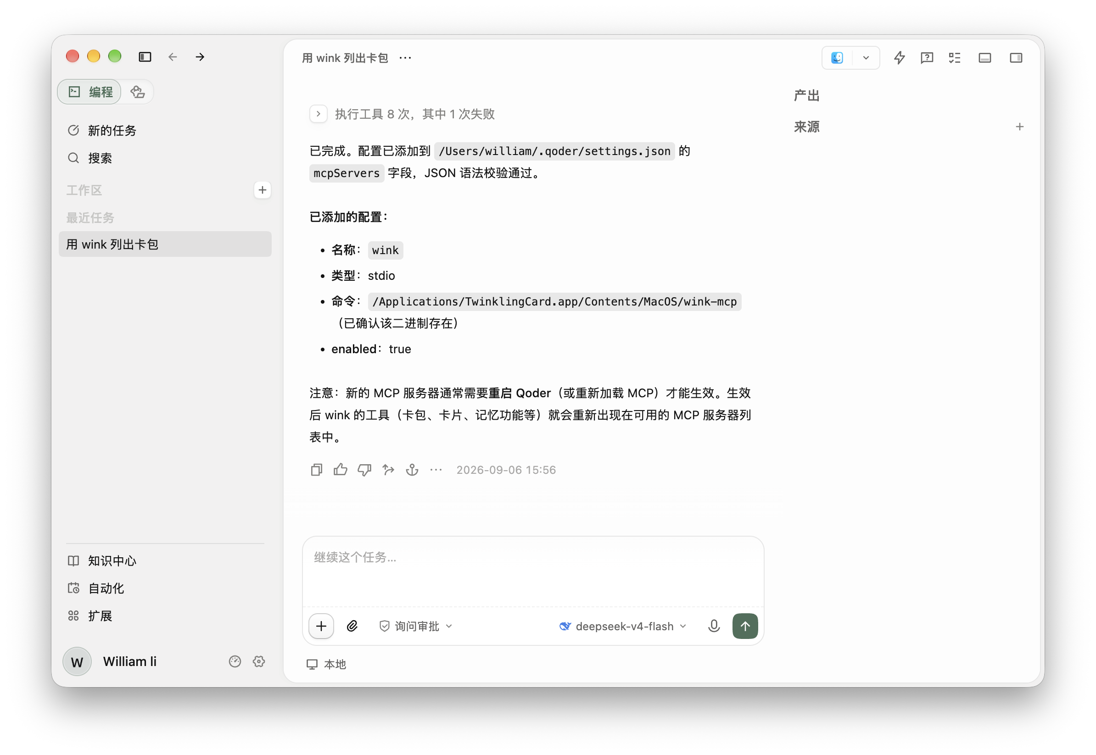Switch to the chat assistant mode tab
Screen dimensions: 1096x755
coord(138,92)
